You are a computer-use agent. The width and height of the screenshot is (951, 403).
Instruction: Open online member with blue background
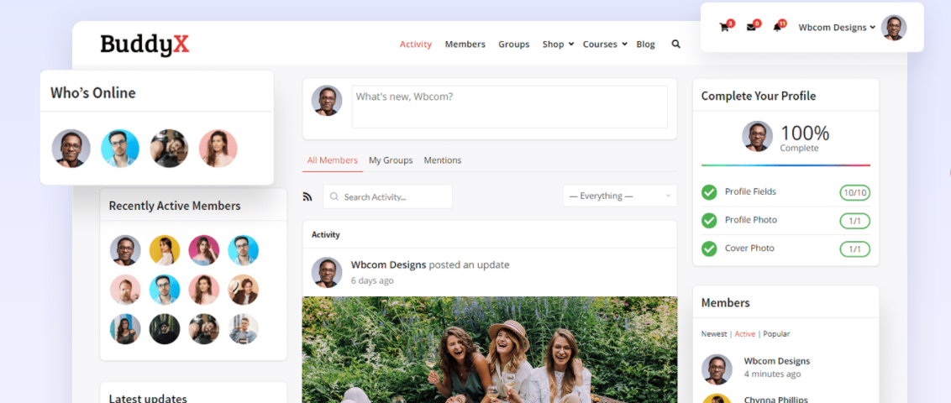point(120,149)
